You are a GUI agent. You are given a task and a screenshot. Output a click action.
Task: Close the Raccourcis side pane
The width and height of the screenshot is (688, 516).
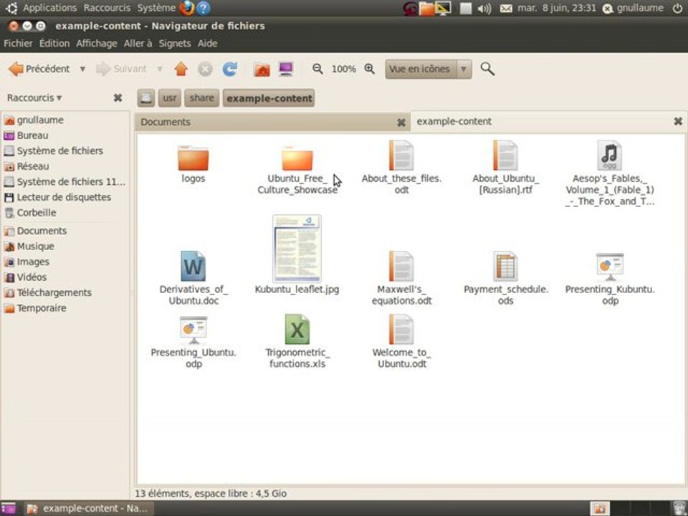point(118,98)
